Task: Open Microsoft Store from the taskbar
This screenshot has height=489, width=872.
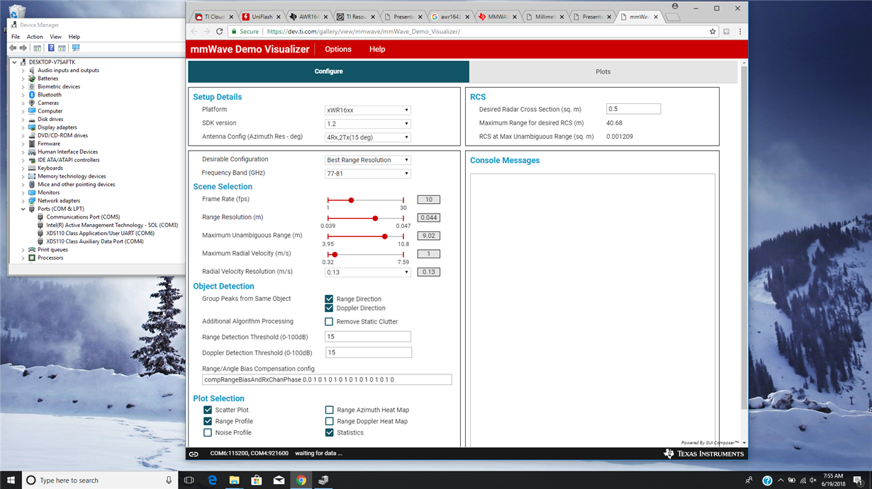Action: 257,480
